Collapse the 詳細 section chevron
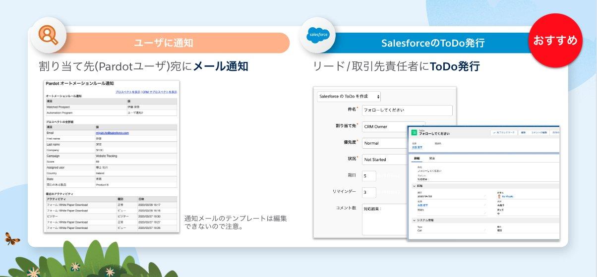597x277 pixels. tap(415, 186)
